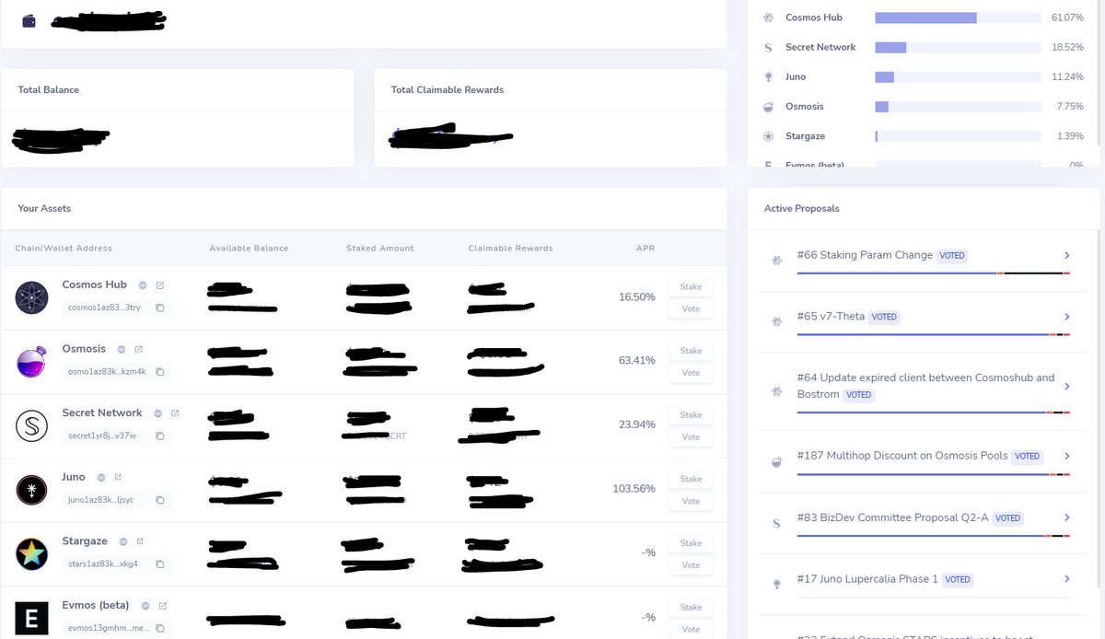Click Stargaze icon in distribution chart
The height and width of the screenshot is (639, 1105).
[768, 136]
